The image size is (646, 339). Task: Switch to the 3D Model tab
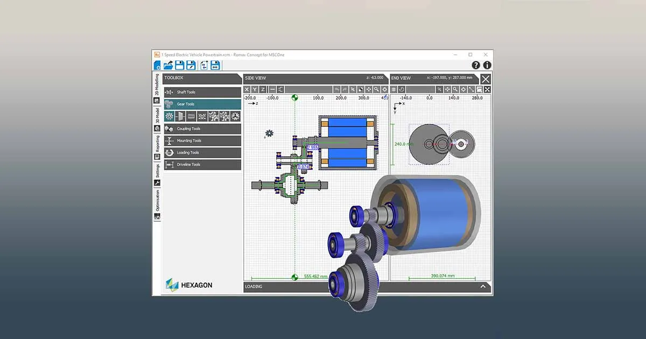pos(157,116)
